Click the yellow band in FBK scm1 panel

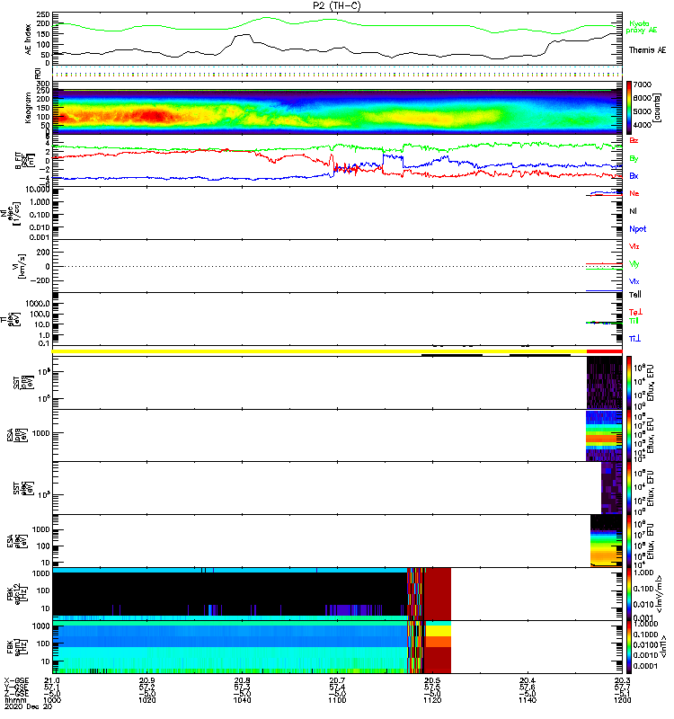tap(439, 631)
